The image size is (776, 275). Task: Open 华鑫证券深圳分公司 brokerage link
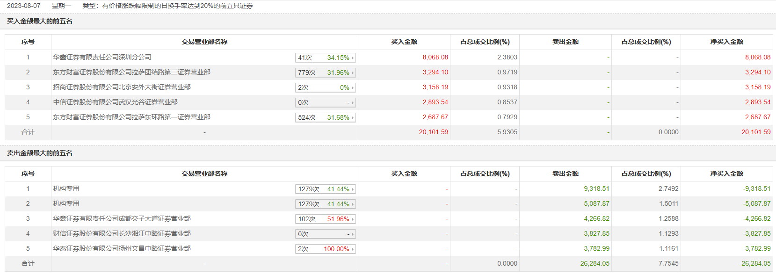click(x=102, y=57)
